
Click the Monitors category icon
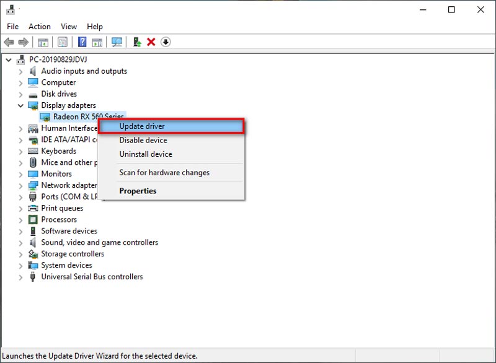[33, 174]
